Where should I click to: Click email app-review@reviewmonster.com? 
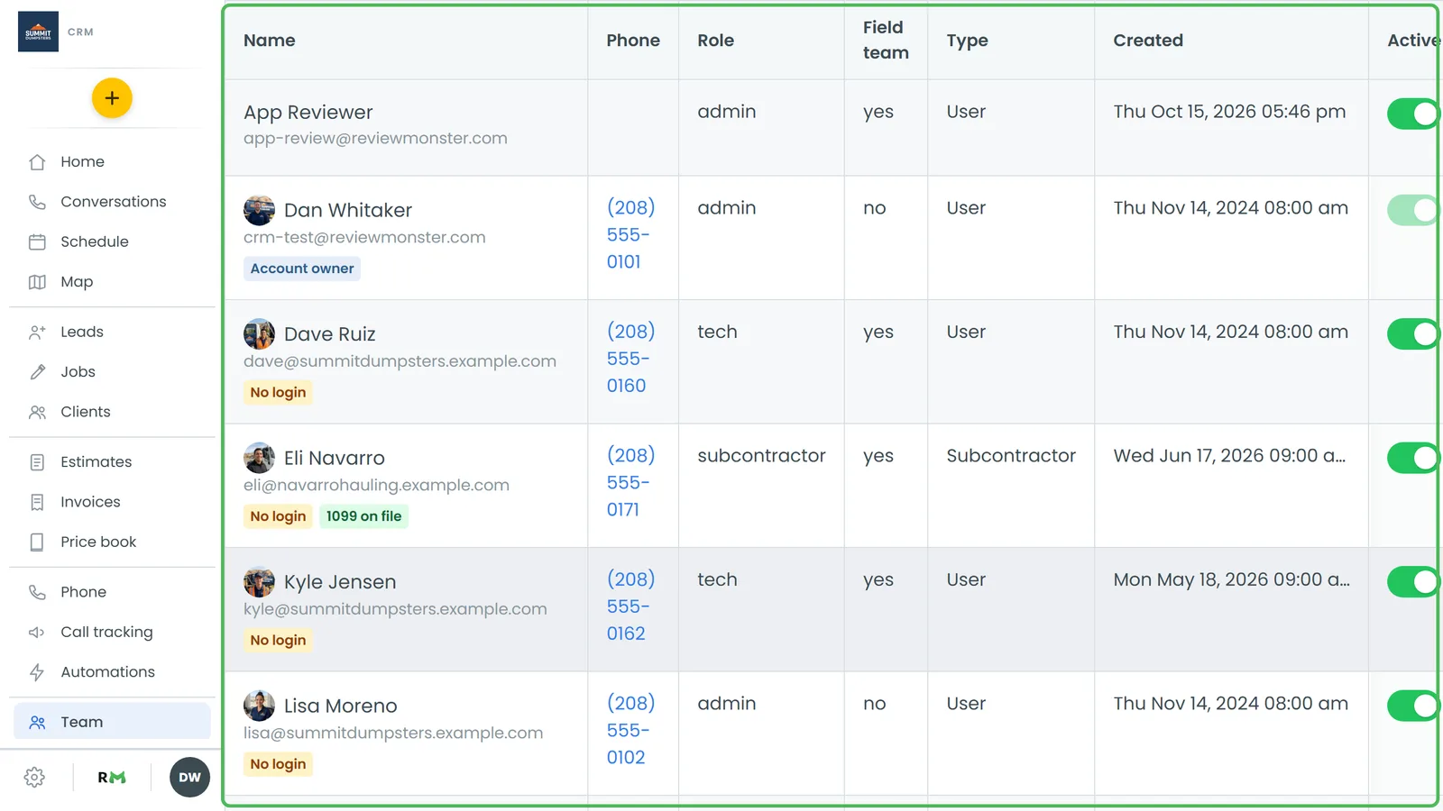click(375, 138)
